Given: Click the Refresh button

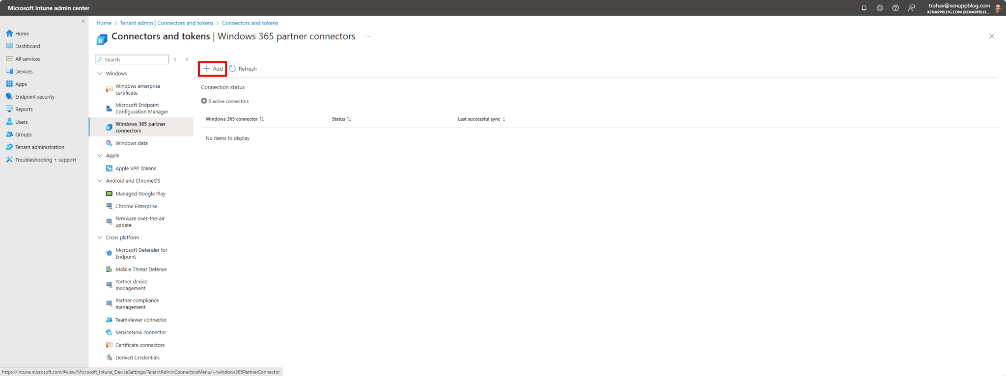Looking at the screenshot, I should click(243, 69).
